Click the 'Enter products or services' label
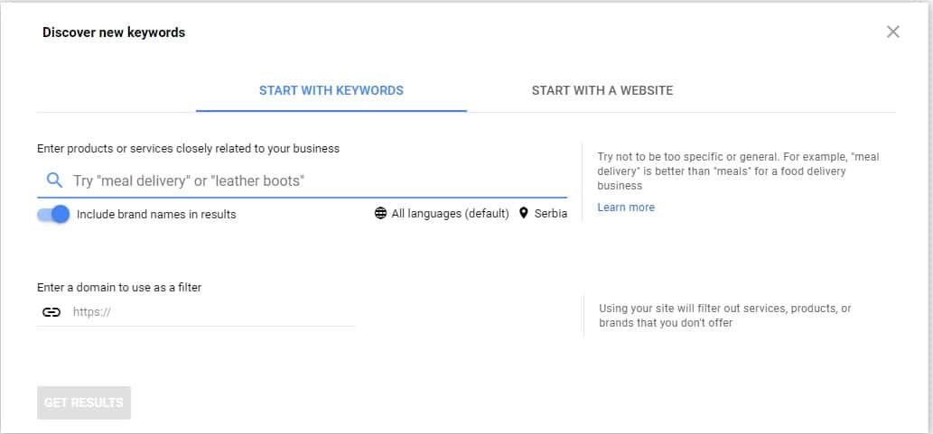Screen dimensions: 933x434 188,148
